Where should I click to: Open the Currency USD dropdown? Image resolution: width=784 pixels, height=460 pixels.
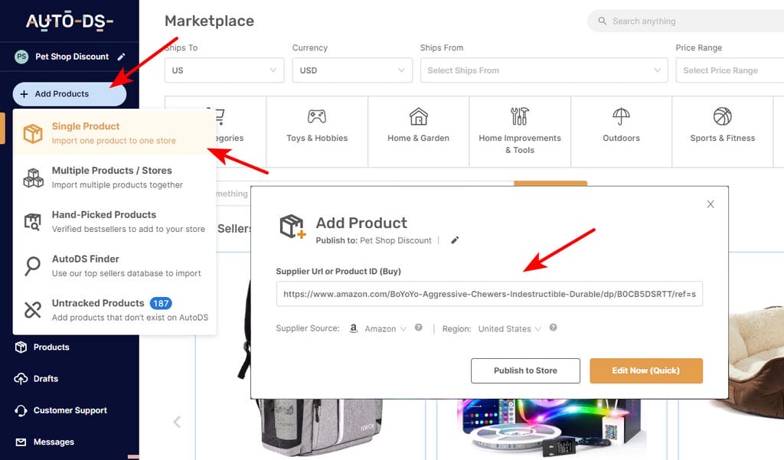point(352,70)
